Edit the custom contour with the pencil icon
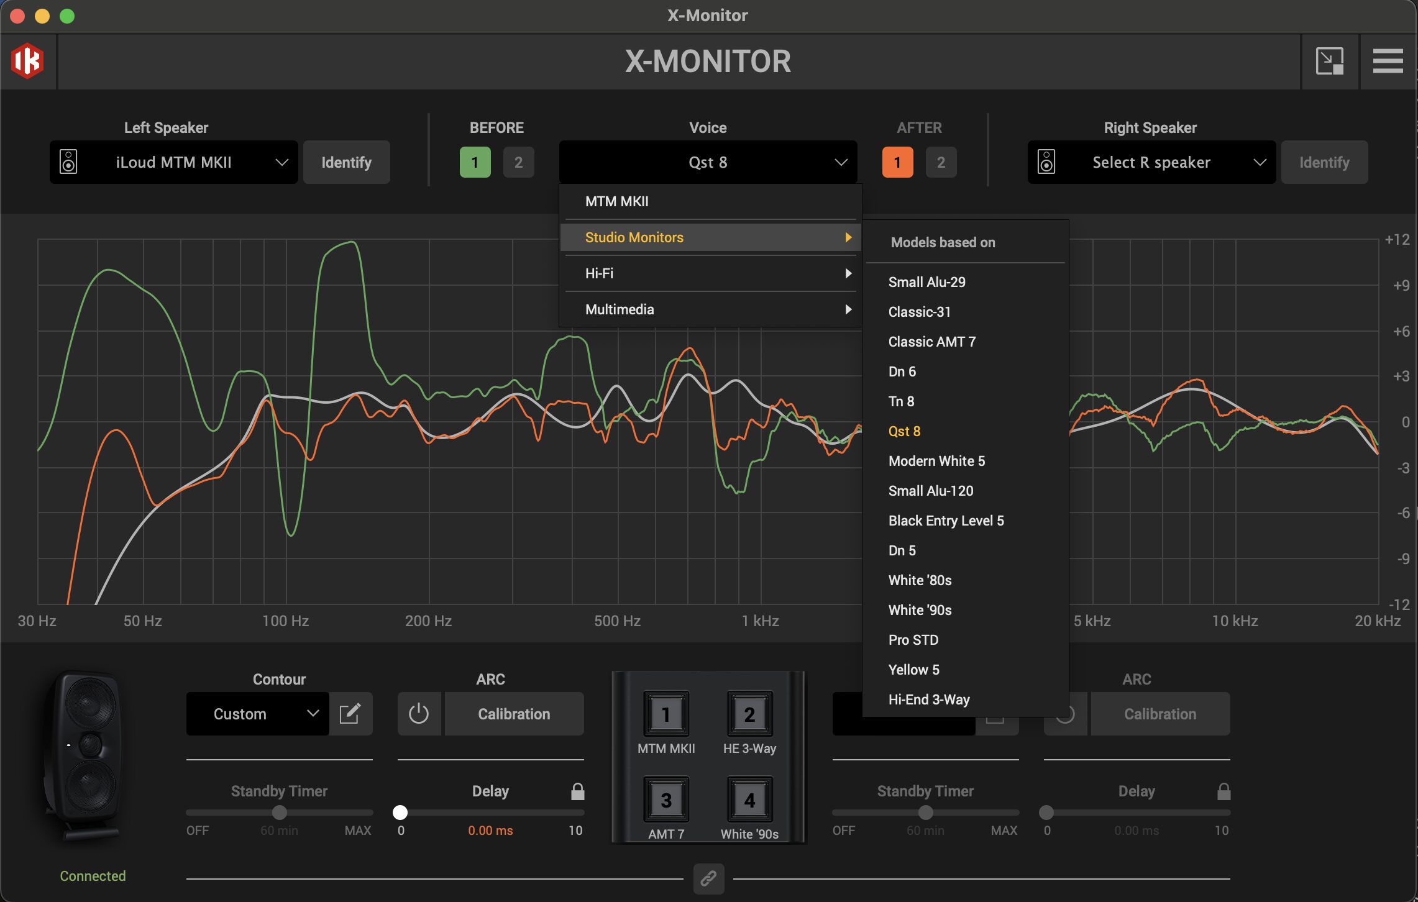The width and height of the screenshot is (1418, 902). pyautogui.click(x=350, y=714)
